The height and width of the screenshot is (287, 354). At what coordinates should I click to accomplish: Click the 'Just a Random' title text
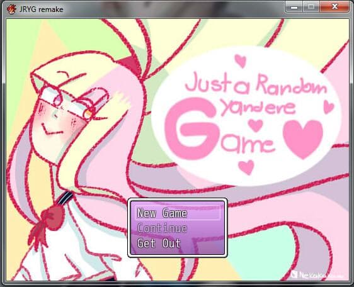point(256,84)
